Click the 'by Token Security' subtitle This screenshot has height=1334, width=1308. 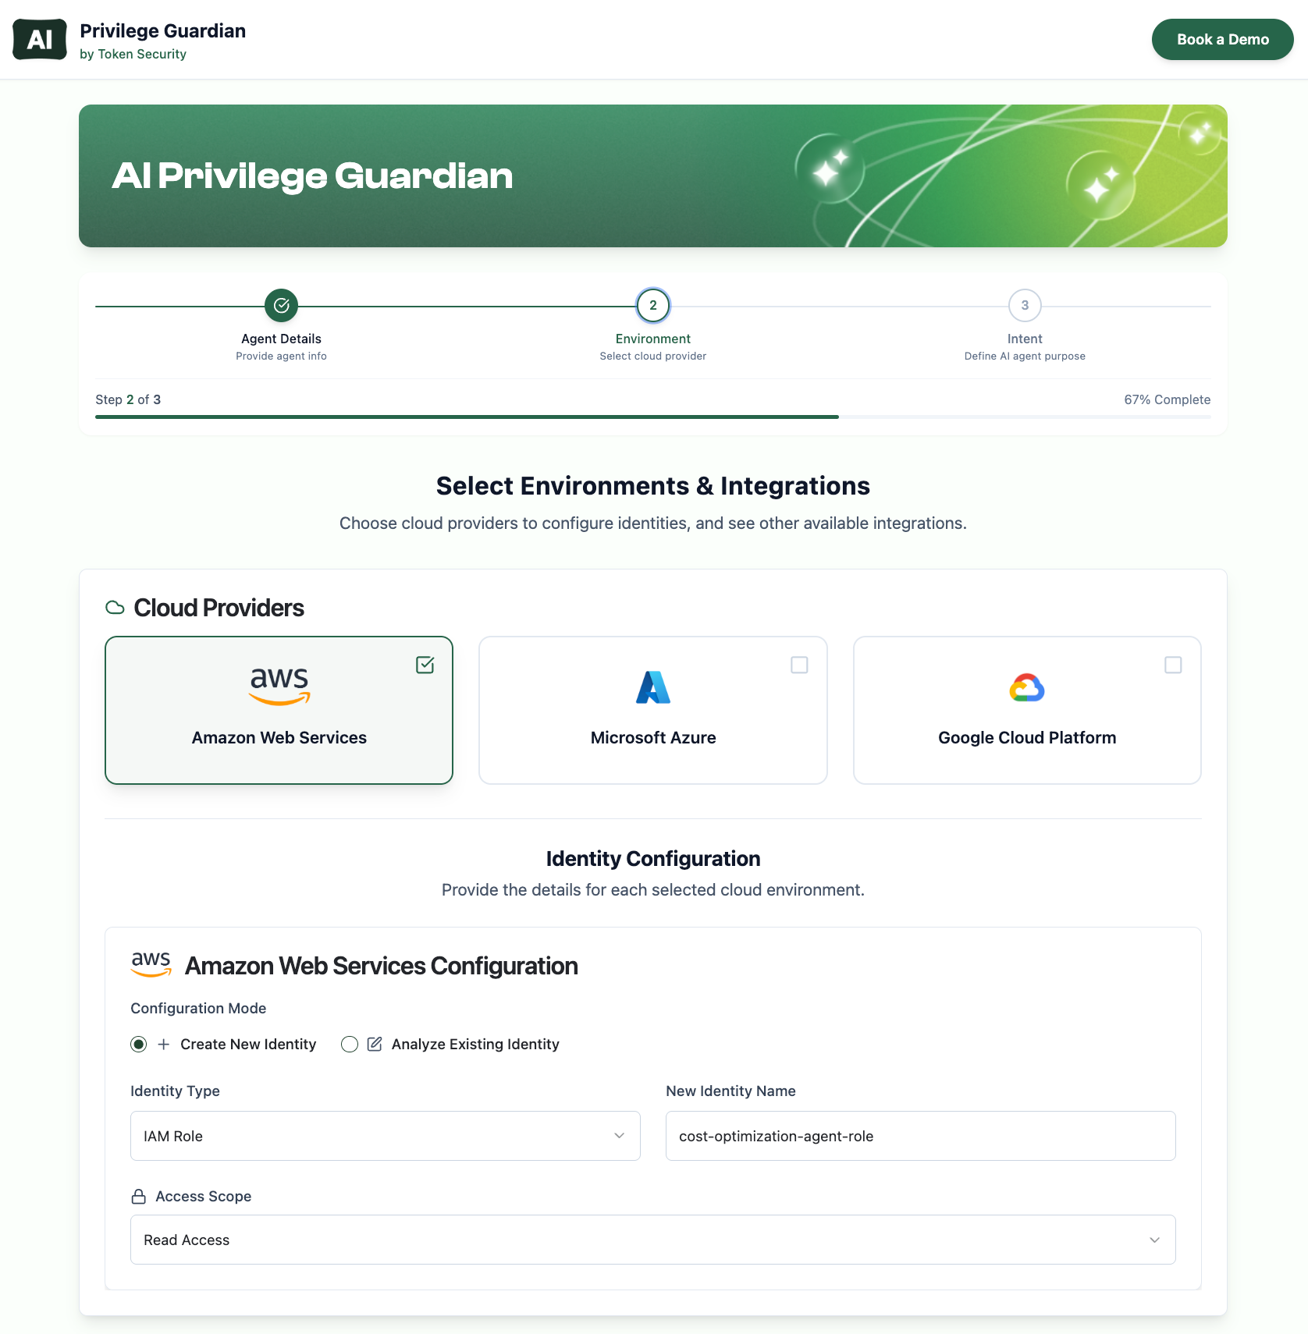[133, 54]
